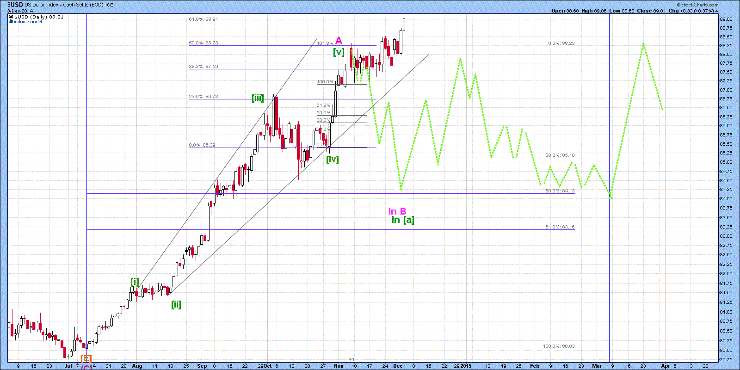Select the green [iv] wave marker
The width and height of the screenshot is (740, 370).
(333, 160)
